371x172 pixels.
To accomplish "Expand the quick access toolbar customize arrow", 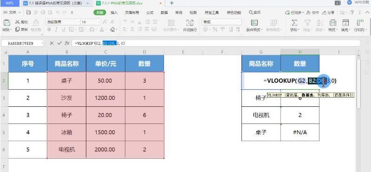I will pyautogui.click(x=72, y=12).
